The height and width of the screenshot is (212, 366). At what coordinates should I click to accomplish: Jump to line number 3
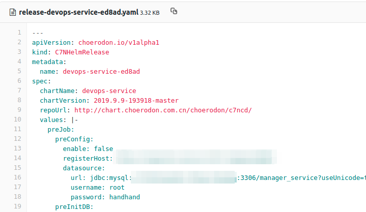pos(19,52)
